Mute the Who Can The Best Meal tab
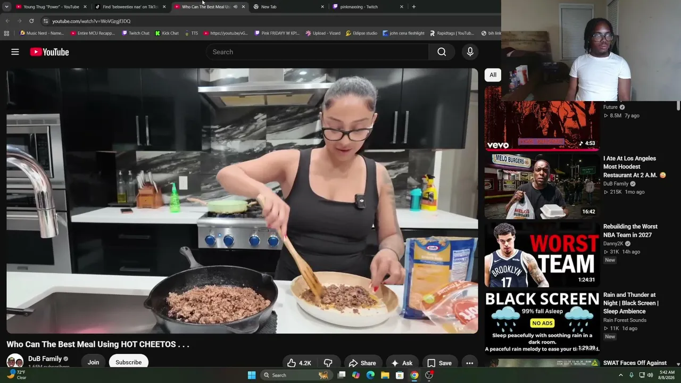 point(235,7)
